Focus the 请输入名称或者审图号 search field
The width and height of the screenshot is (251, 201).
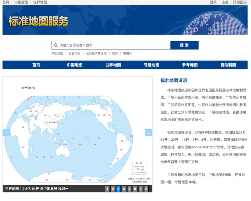111,45
